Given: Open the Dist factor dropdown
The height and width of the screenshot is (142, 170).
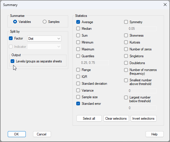Looking at the screenshot, I should (x=44, y=39).
